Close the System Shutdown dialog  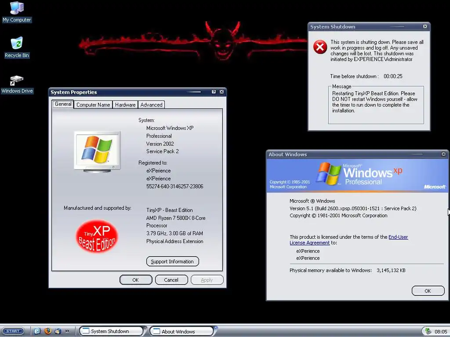click(x=425, y=26)
